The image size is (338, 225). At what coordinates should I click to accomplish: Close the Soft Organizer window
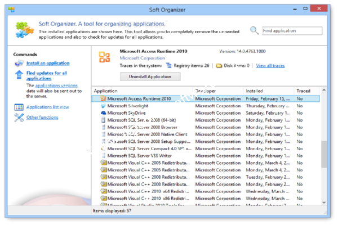tap(319, 8)
